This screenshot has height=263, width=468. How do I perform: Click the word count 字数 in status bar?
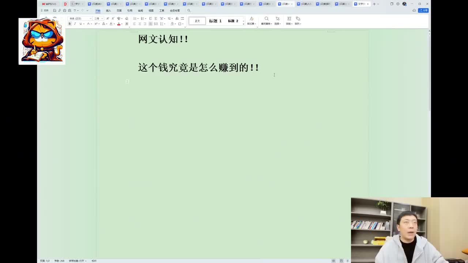pyautogui.click(x=59, y=261)
